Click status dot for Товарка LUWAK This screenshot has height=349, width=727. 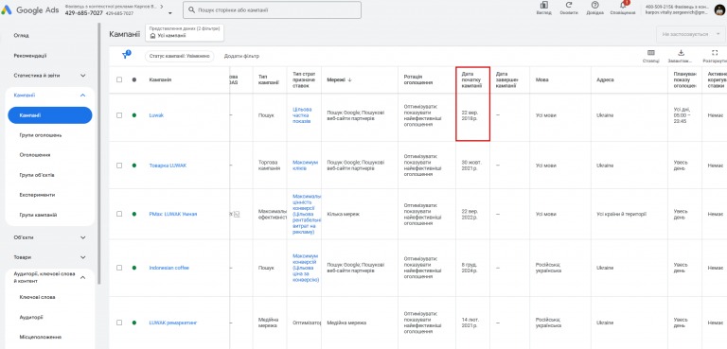[134, 166]
